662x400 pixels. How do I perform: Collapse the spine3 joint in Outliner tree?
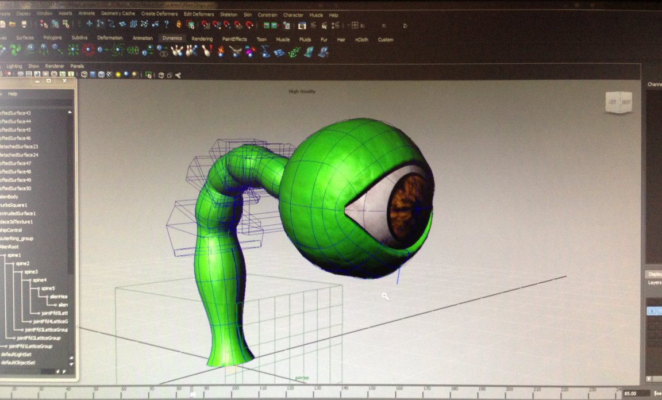click(21, 272)
